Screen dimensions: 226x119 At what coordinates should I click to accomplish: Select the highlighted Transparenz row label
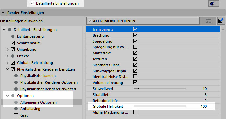point(103,29)
